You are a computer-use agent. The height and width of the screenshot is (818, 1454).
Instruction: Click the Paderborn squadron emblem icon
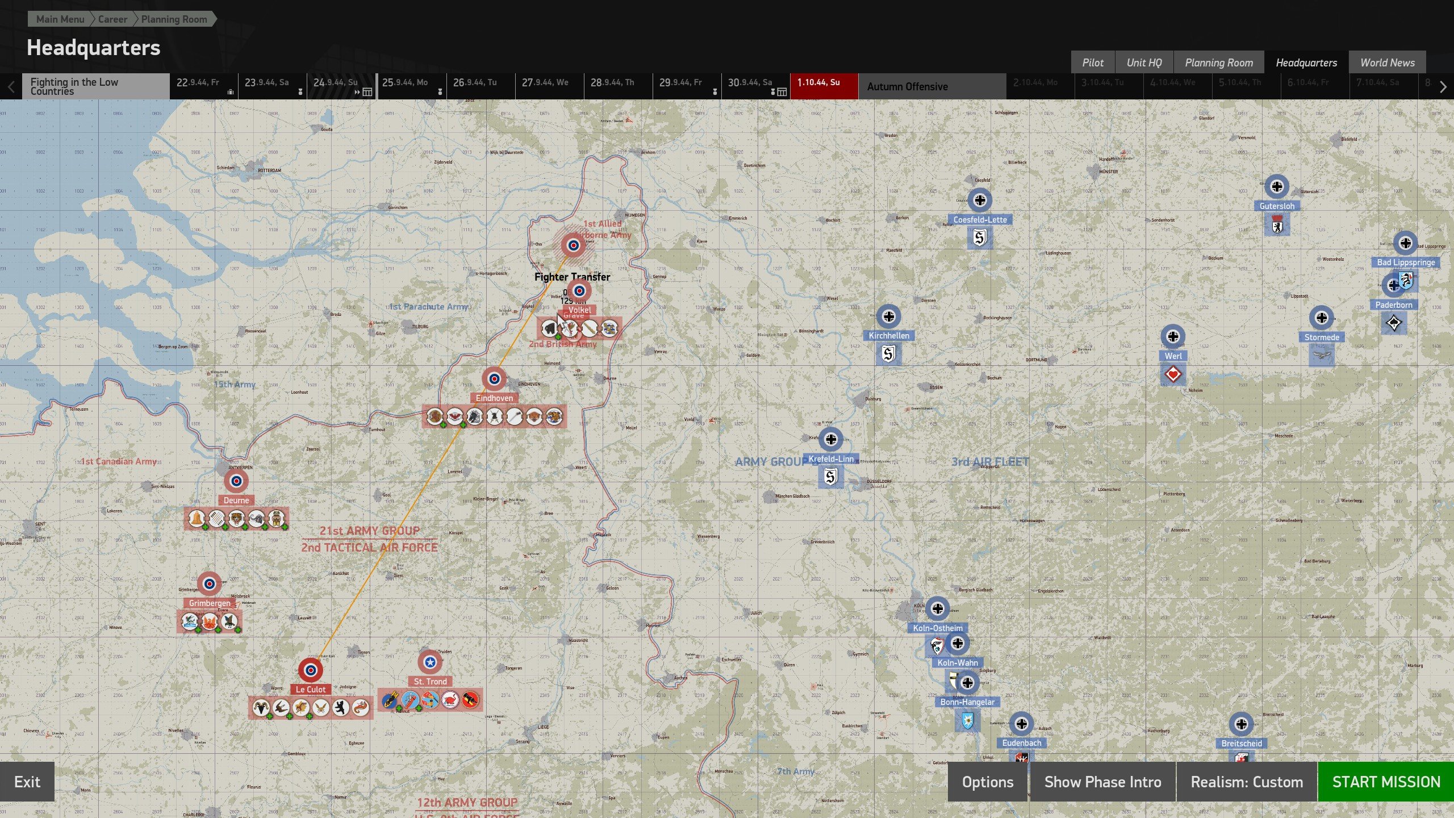[x=1393, y=323]
